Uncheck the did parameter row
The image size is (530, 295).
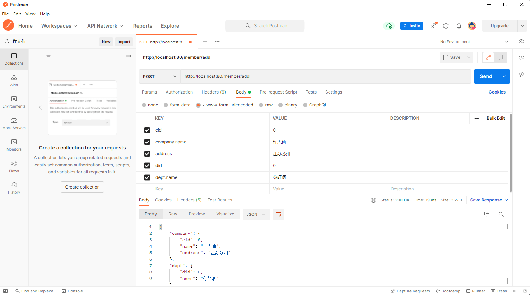(x=147, y=166)
